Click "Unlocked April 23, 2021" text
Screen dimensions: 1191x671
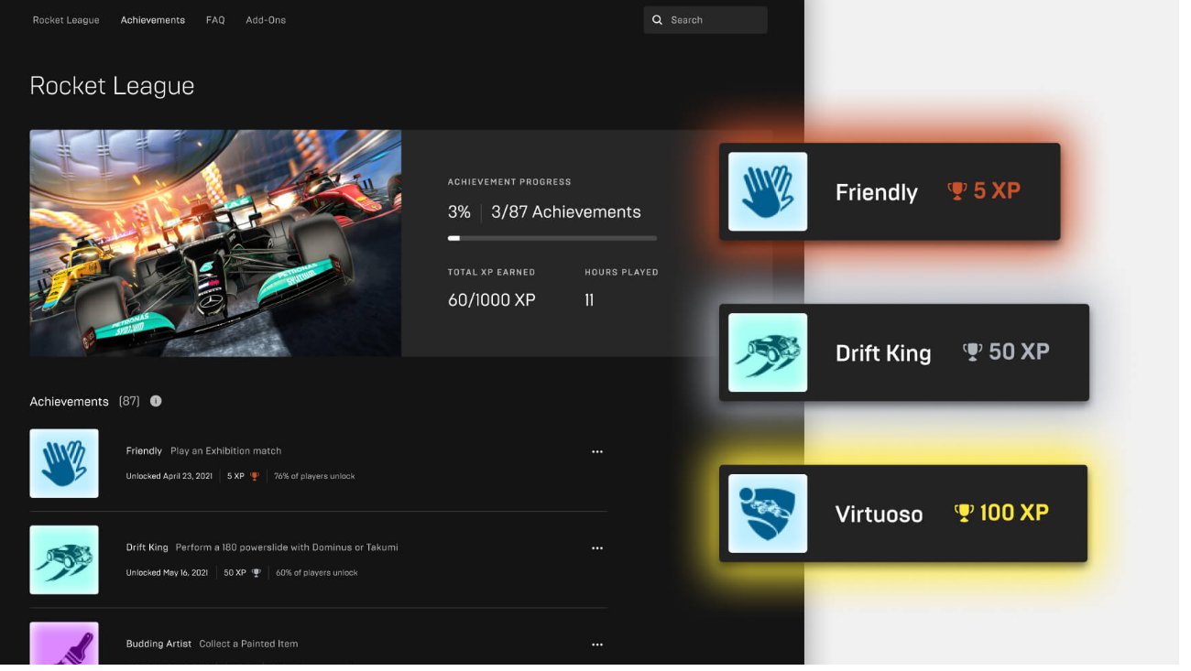pos(169,476)
